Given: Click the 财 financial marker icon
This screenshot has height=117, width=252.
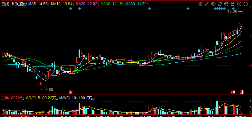Looking at the screenshot, I should (71, 92).
